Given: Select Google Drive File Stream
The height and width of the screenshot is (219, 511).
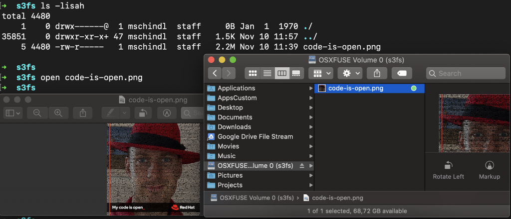Looking at the screenshot, I should pos(259,136).
